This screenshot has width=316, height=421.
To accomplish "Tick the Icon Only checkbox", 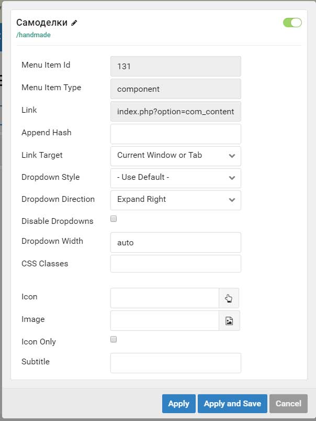I will point(114,339).
